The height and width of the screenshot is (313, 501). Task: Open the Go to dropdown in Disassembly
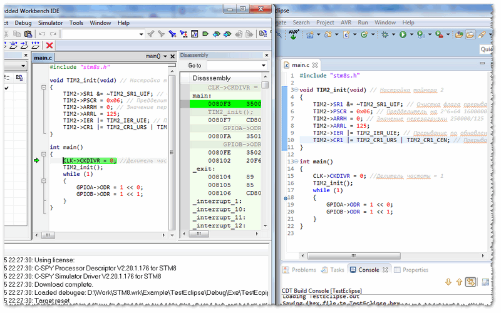click(x=262, y=65)
